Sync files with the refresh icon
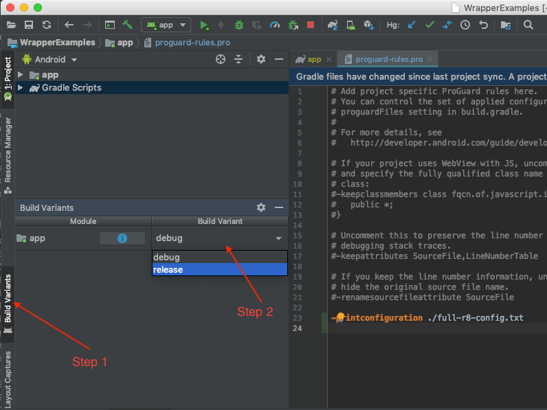Viewport: 547px width, 410px height. point(47,25)
